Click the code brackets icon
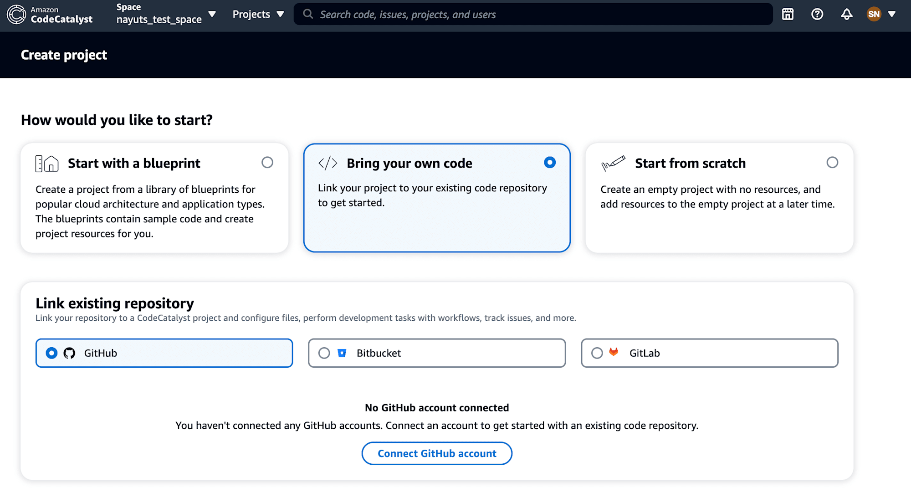 [328, 163]
